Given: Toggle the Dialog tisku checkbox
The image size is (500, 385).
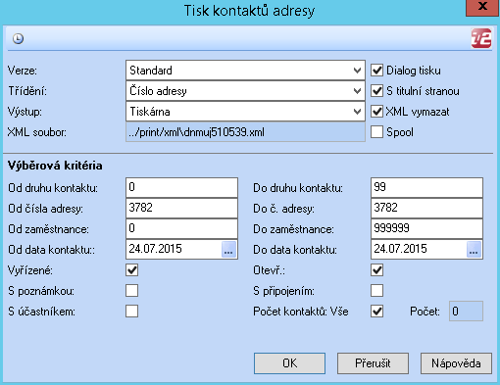Looking at the screenshot, I should point(376,71).
